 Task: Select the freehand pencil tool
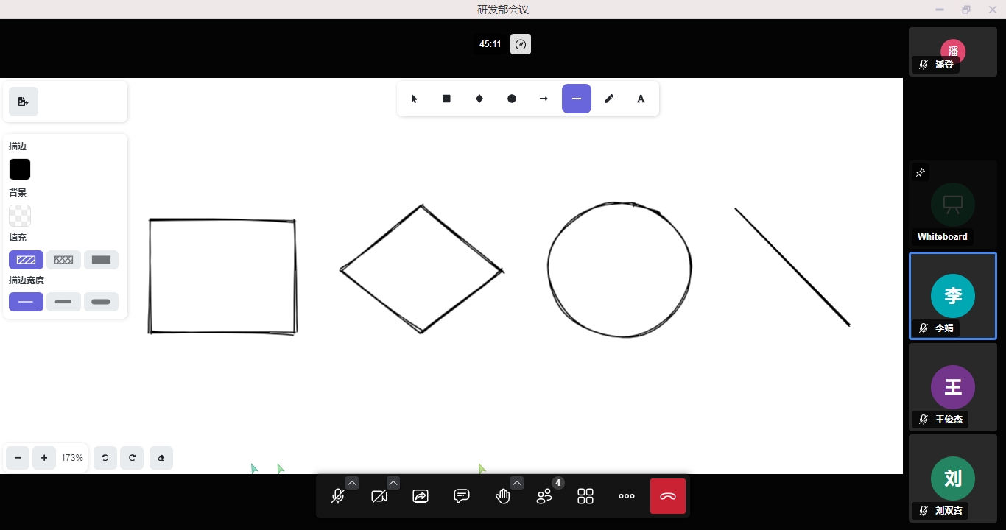point(609,99)
